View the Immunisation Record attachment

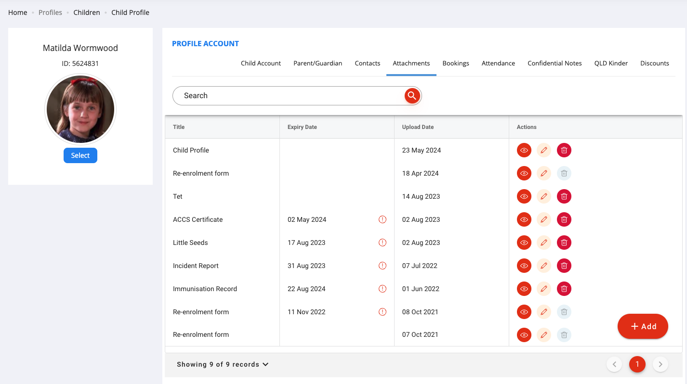point(524,289)
